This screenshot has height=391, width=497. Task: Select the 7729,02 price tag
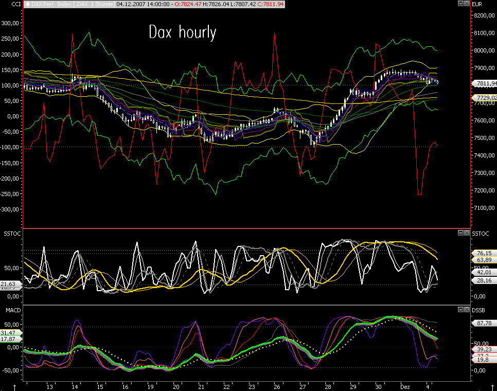point(485,98)
